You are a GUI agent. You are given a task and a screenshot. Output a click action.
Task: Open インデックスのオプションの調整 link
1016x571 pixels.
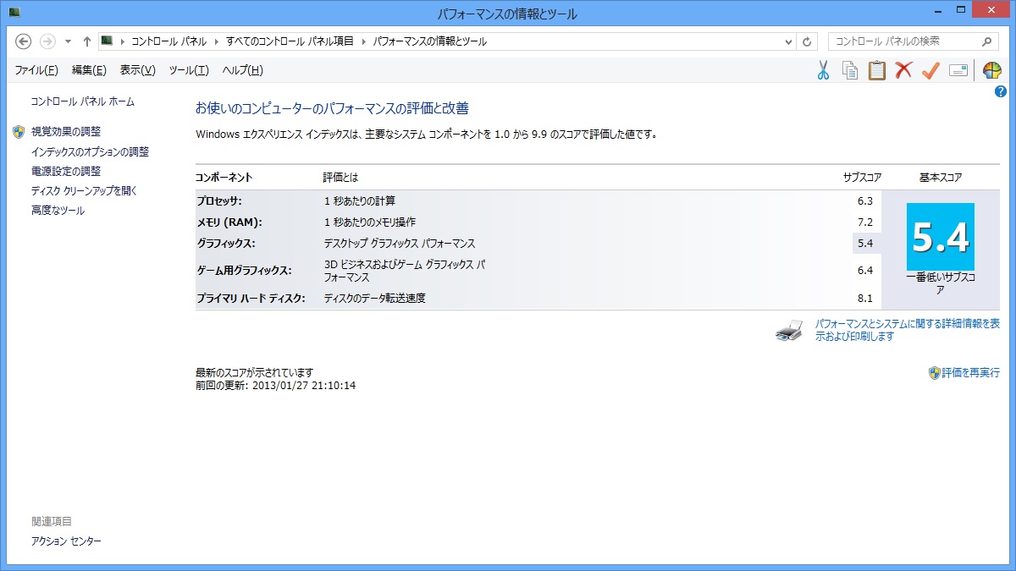click(x=90, y=152)
